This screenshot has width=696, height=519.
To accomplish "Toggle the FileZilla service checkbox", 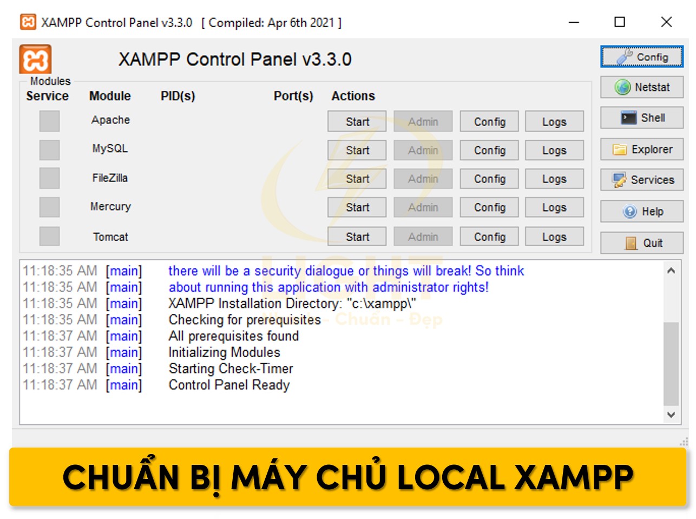I will pyautogui.click(x=49, y=178).
